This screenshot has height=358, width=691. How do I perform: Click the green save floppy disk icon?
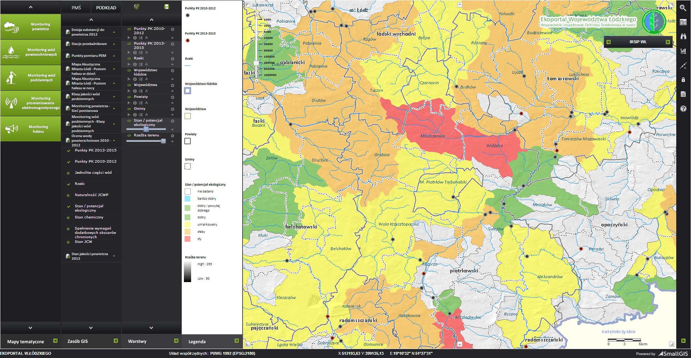pyautogui.click(x=166, y=7)
